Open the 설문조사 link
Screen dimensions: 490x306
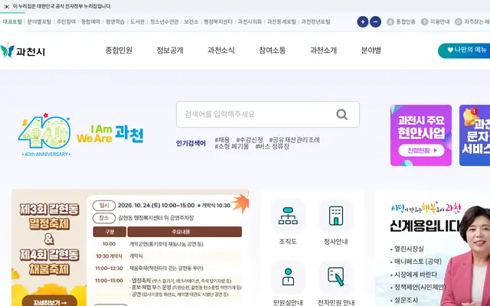click(x=406, y=300)
